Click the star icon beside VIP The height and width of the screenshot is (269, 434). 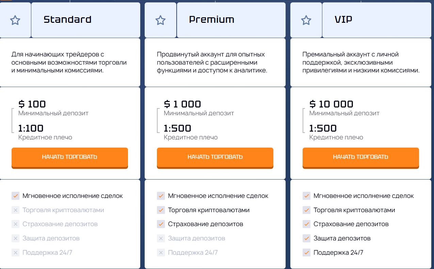coord(306,20)
